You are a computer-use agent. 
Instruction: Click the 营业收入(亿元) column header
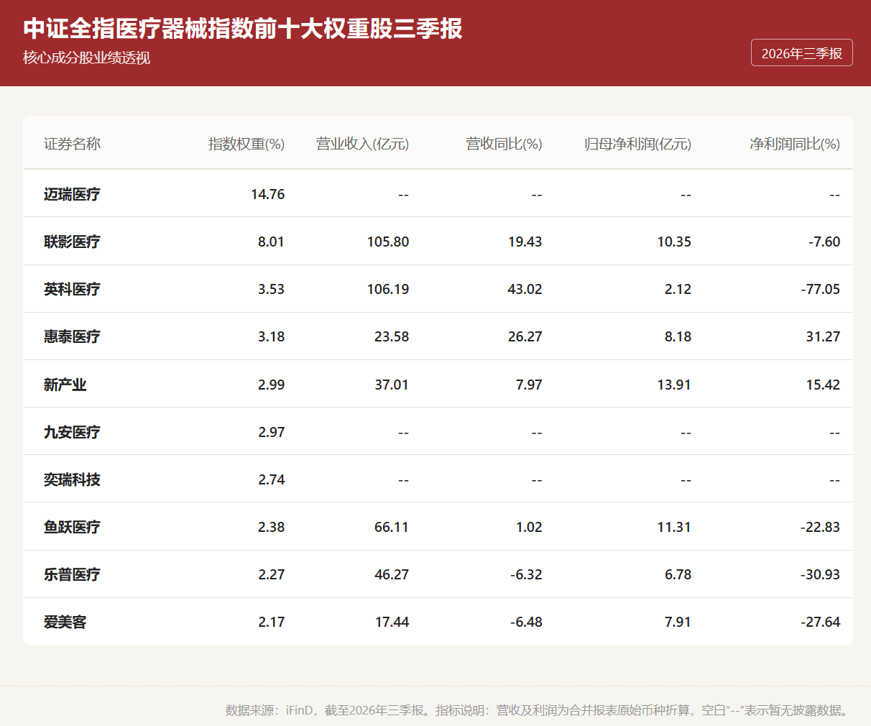coord(362,144)
